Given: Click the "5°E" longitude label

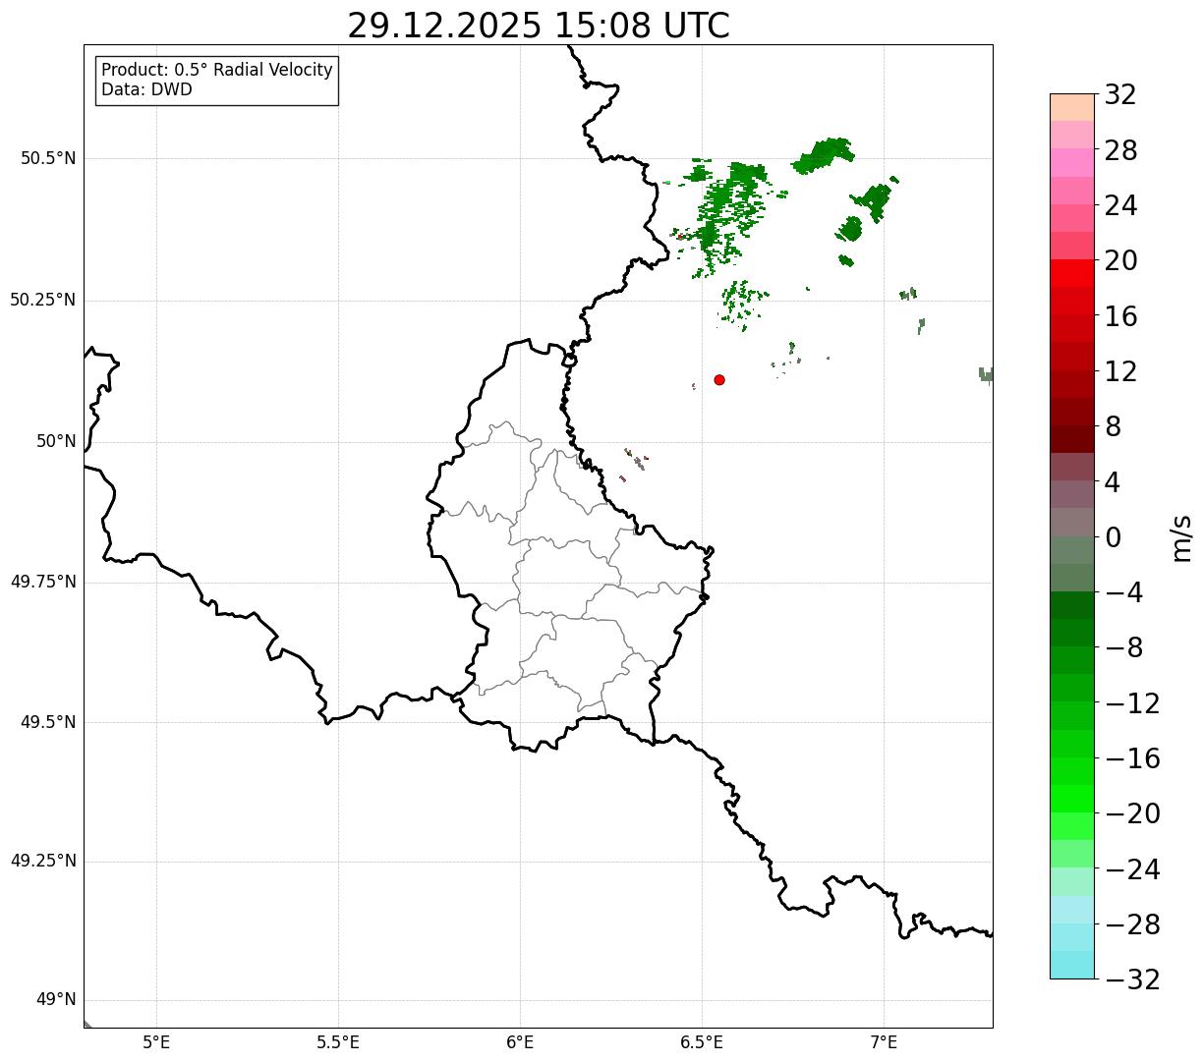Looking at the screenshot, I should [156, 1042].
